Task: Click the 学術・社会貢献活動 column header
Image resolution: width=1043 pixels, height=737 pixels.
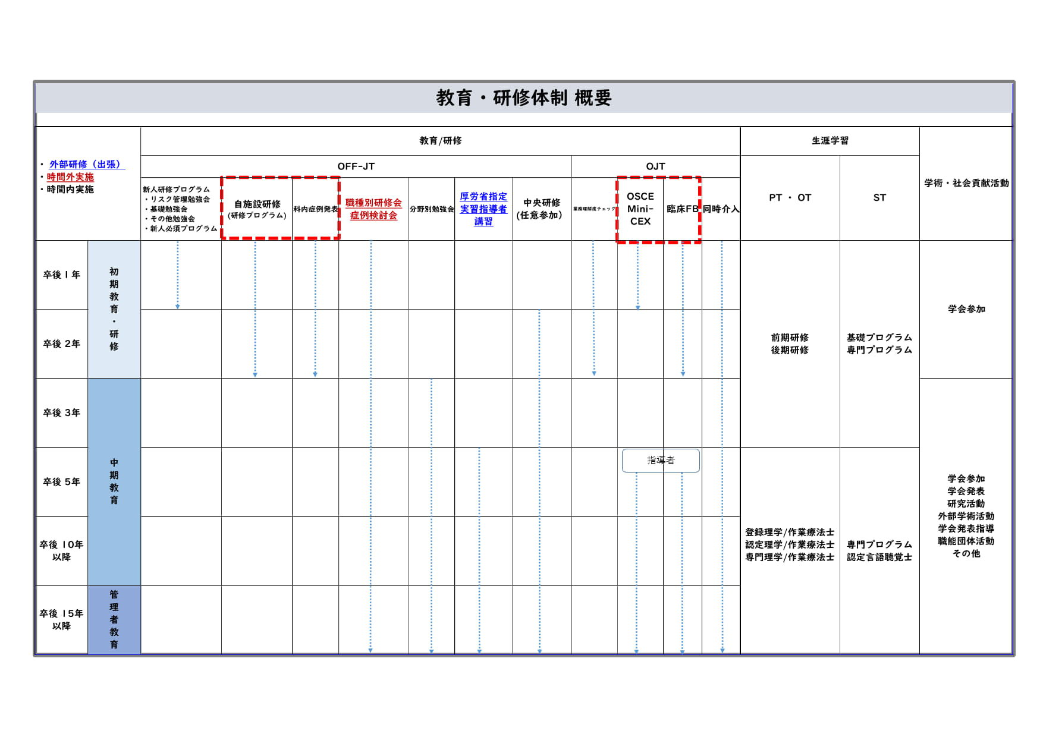Action: pyautogui.click(x=966, y=183)
